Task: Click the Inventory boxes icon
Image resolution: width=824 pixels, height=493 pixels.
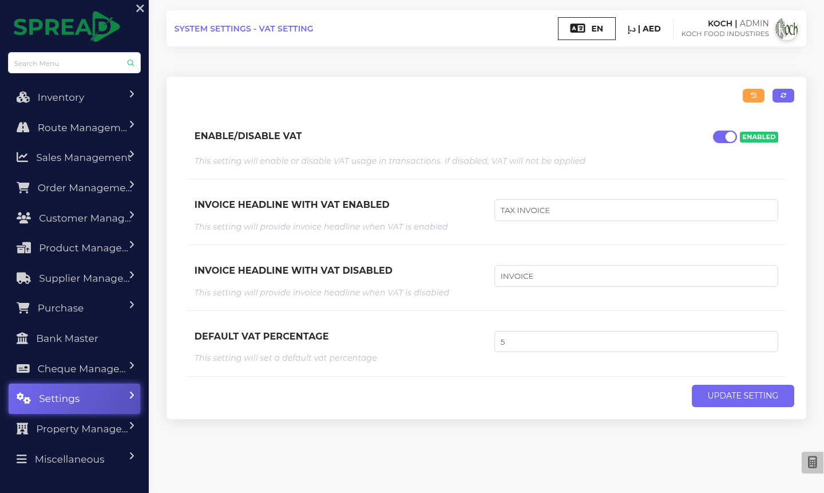Action: coord(23,97)
